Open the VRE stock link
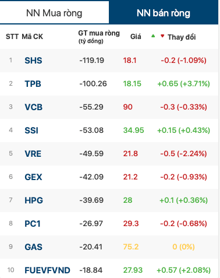 click(x=33, y=154)
